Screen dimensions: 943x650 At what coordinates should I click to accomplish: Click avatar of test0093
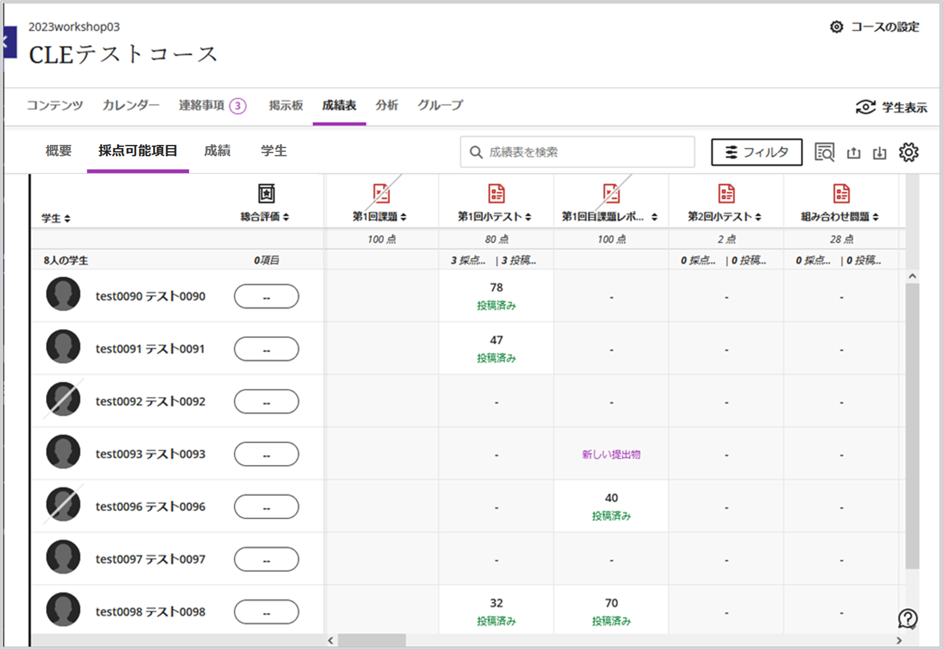(x=63, y=451)
